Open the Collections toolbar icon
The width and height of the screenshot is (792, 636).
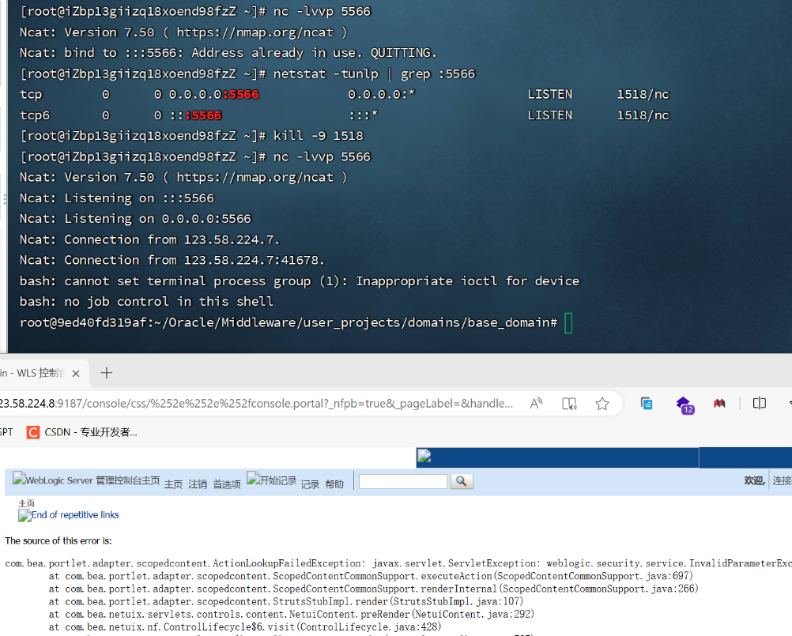(647, 403)
